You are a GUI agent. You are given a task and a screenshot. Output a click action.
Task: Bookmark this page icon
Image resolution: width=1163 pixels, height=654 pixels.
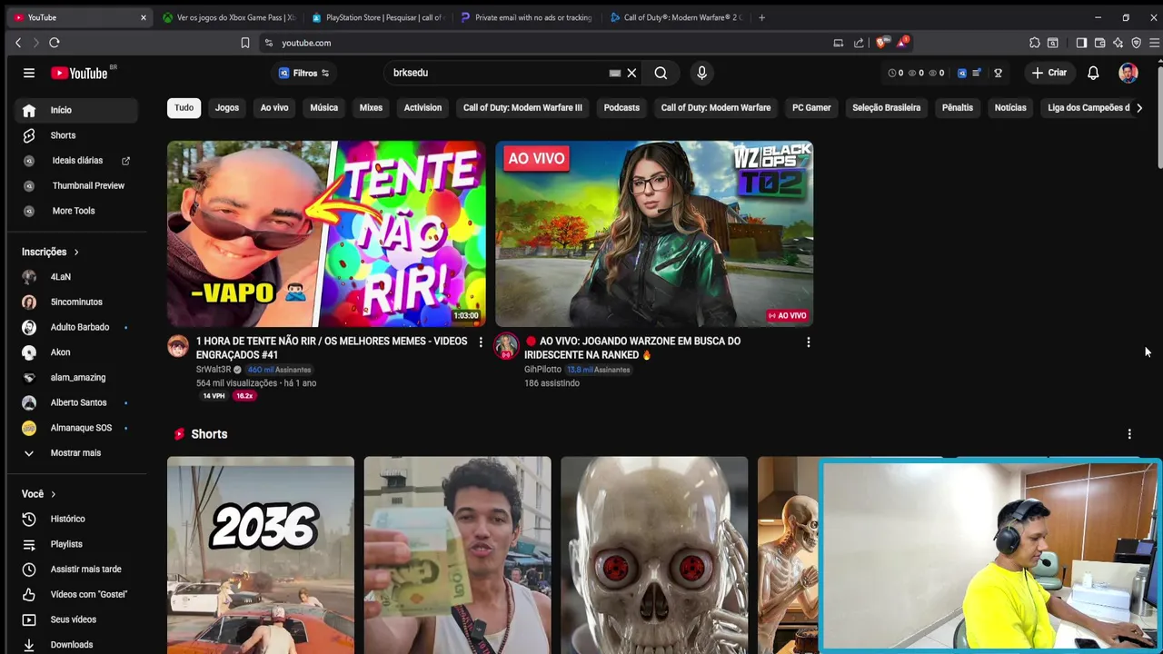pos(244,43)
